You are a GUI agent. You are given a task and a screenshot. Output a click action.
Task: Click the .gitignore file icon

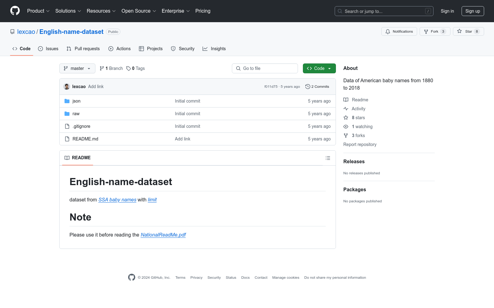click(x=67, y=126)
